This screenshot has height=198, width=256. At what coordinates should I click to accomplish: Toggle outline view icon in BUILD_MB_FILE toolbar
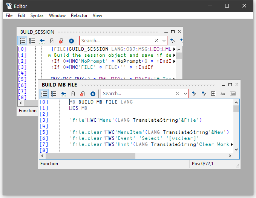click(x=54, y=94)
